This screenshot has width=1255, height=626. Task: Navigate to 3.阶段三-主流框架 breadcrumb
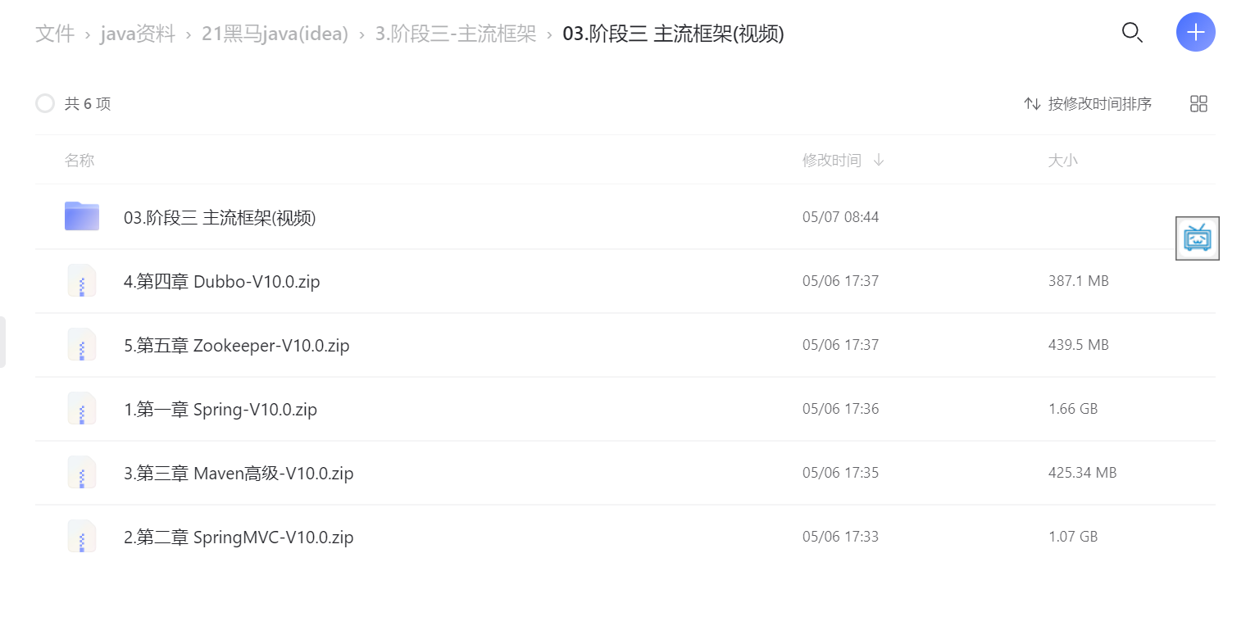pyautogui.click(x=456, y=34)
